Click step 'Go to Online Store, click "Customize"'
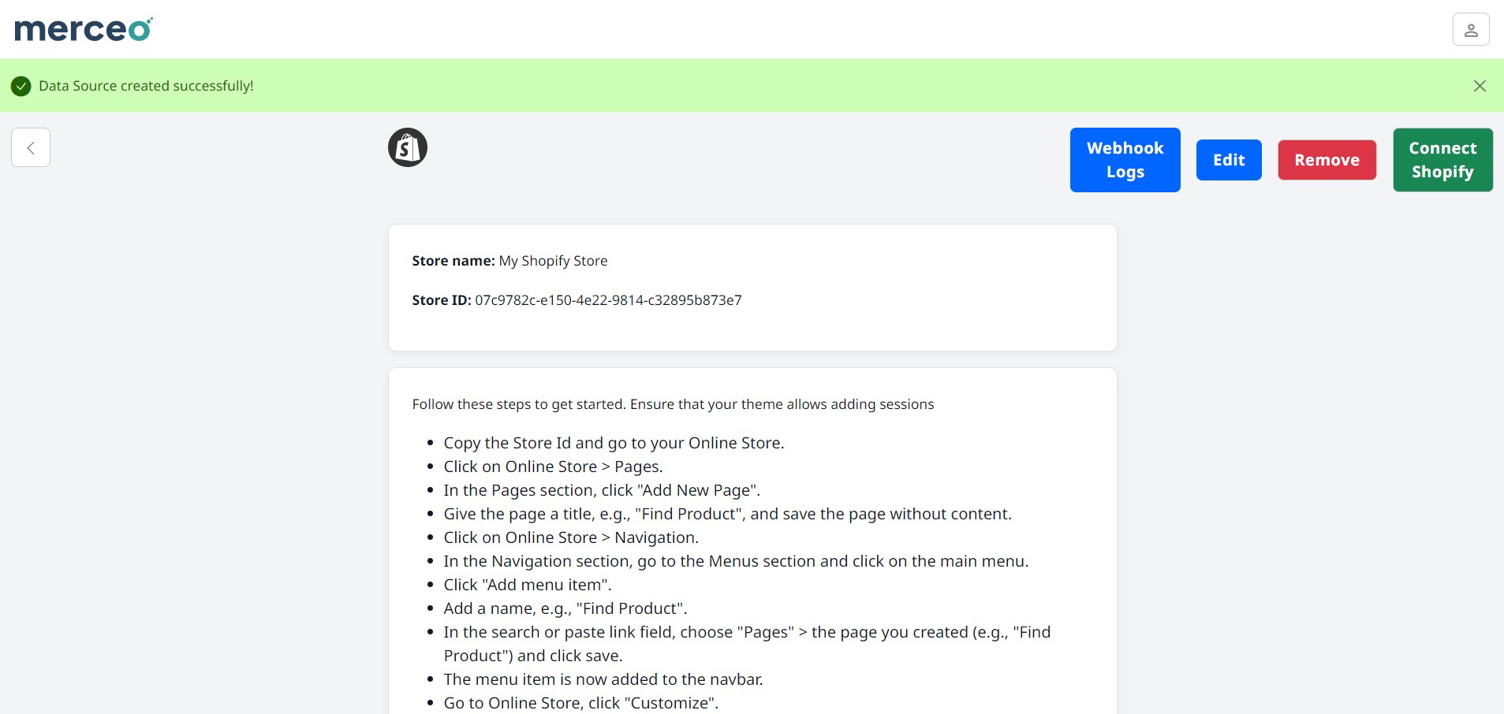Screen dimensions: 1504x714 581,703
